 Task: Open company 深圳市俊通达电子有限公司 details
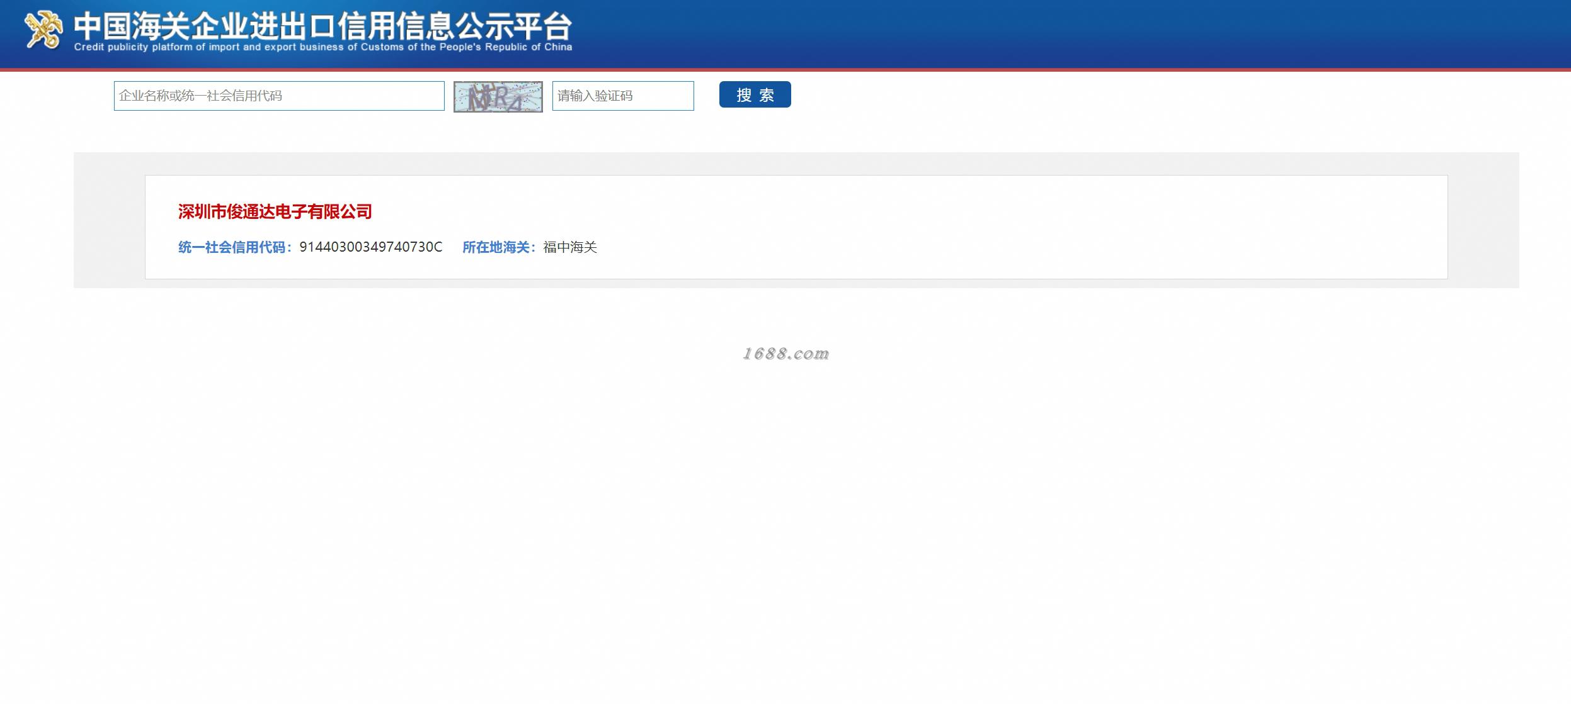pos(275,212)
